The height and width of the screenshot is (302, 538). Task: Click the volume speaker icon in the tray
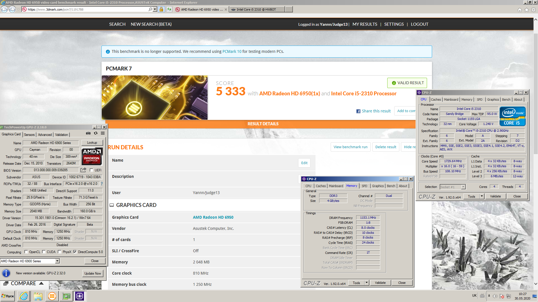coord(495,296)
